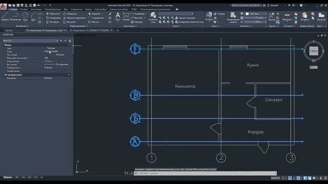Expand the Слои panel dropdown
Viewport: 328px width, 184px height.
point(176,26)
